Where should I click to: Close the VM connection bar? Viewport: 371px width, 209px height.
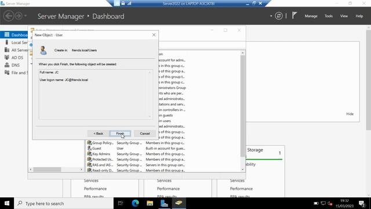pos(260,3)
